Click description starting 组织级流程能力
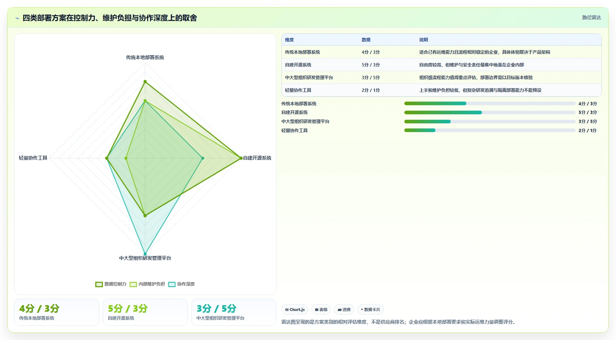 [476, 78]
